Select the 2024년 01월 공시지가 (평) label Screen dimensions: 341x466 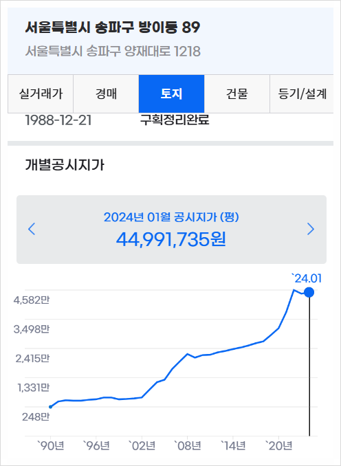pos(171,217)
